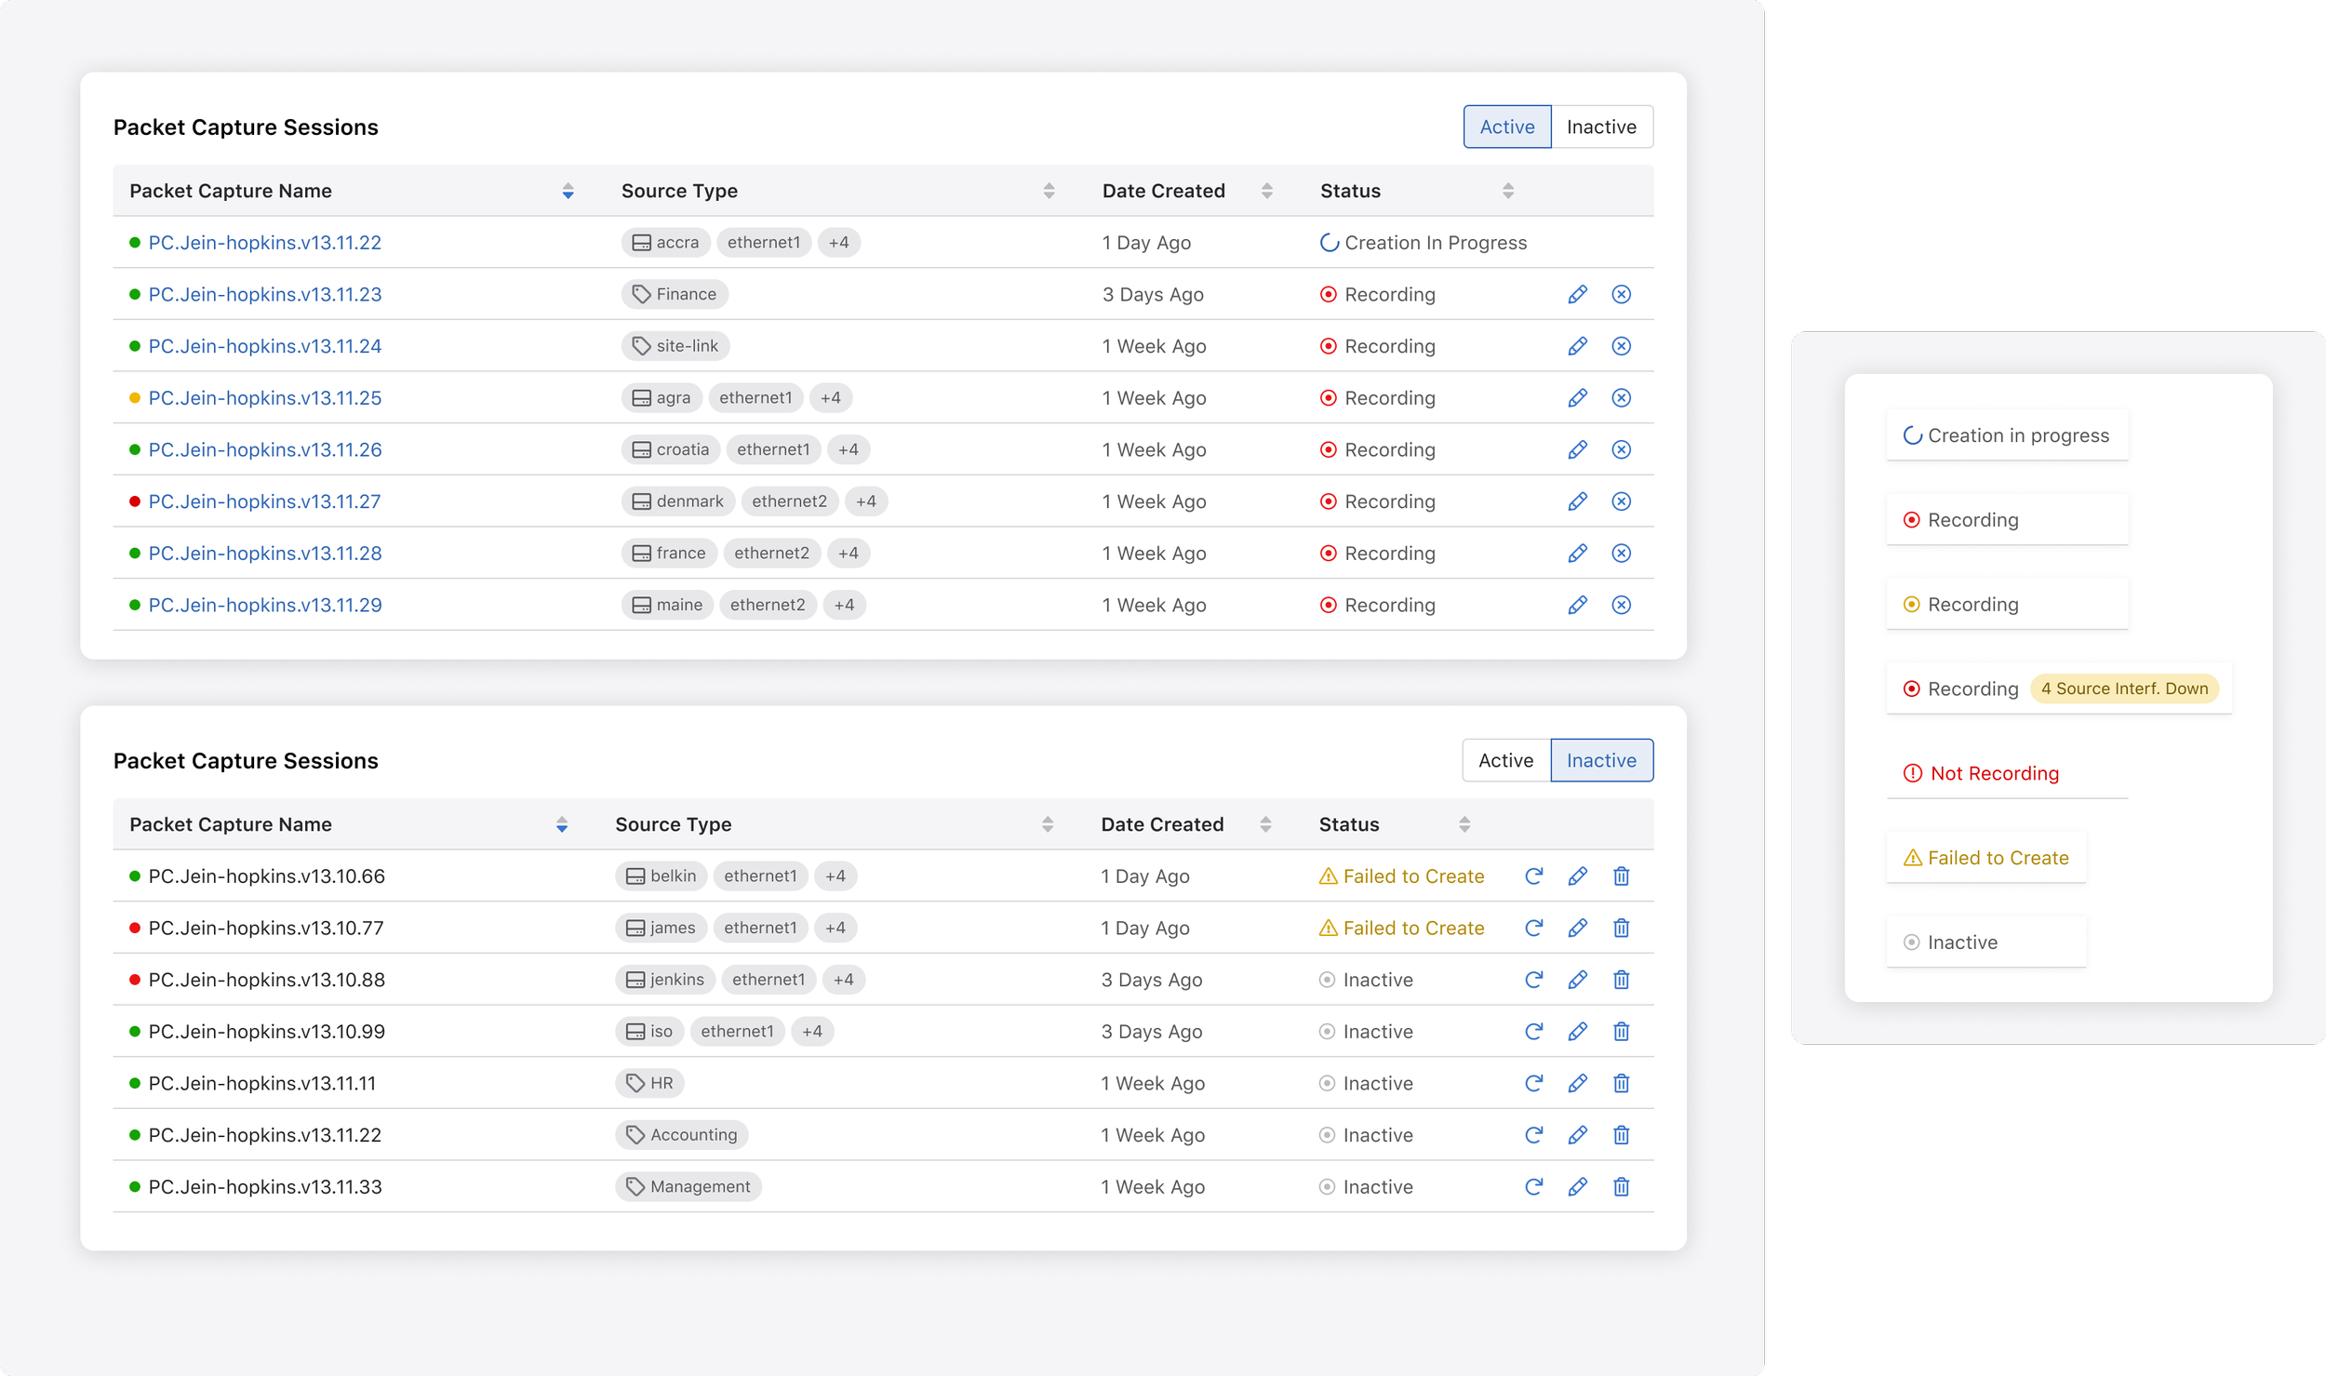Open PC.Jein-hopkins.v13.11.22 session link
2326x1376 pixels.
(264, 243)
